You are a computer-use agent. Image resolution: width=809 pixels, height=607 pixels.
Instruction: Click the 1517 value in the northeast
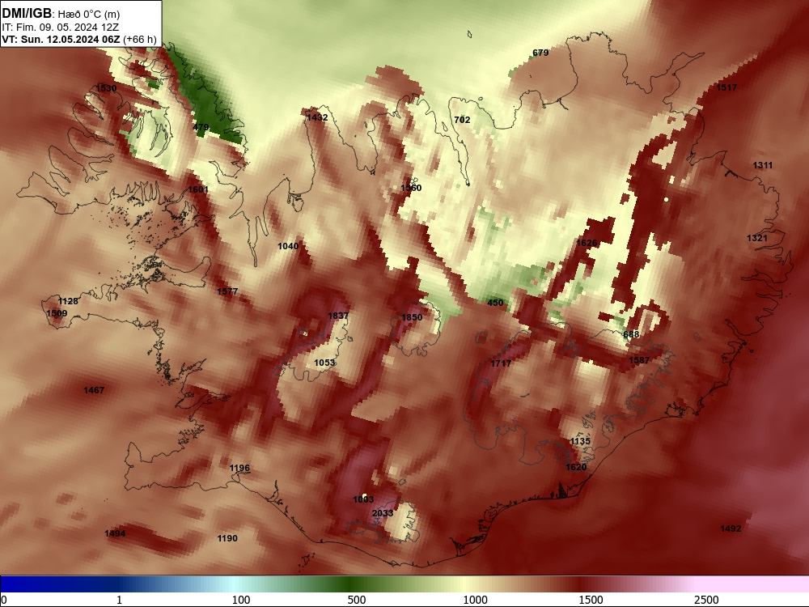coord(726,87)
